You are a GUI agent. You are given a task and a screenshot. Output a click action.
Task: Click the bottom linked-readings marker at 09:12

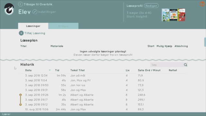pos(21,104)
